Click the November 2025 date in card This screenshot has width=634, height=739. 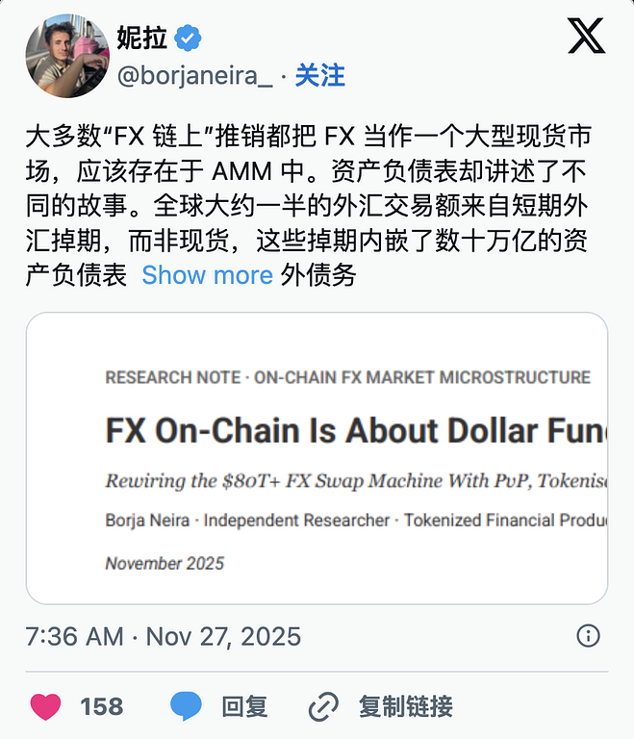pyautogui.click(x=165, y=563)
